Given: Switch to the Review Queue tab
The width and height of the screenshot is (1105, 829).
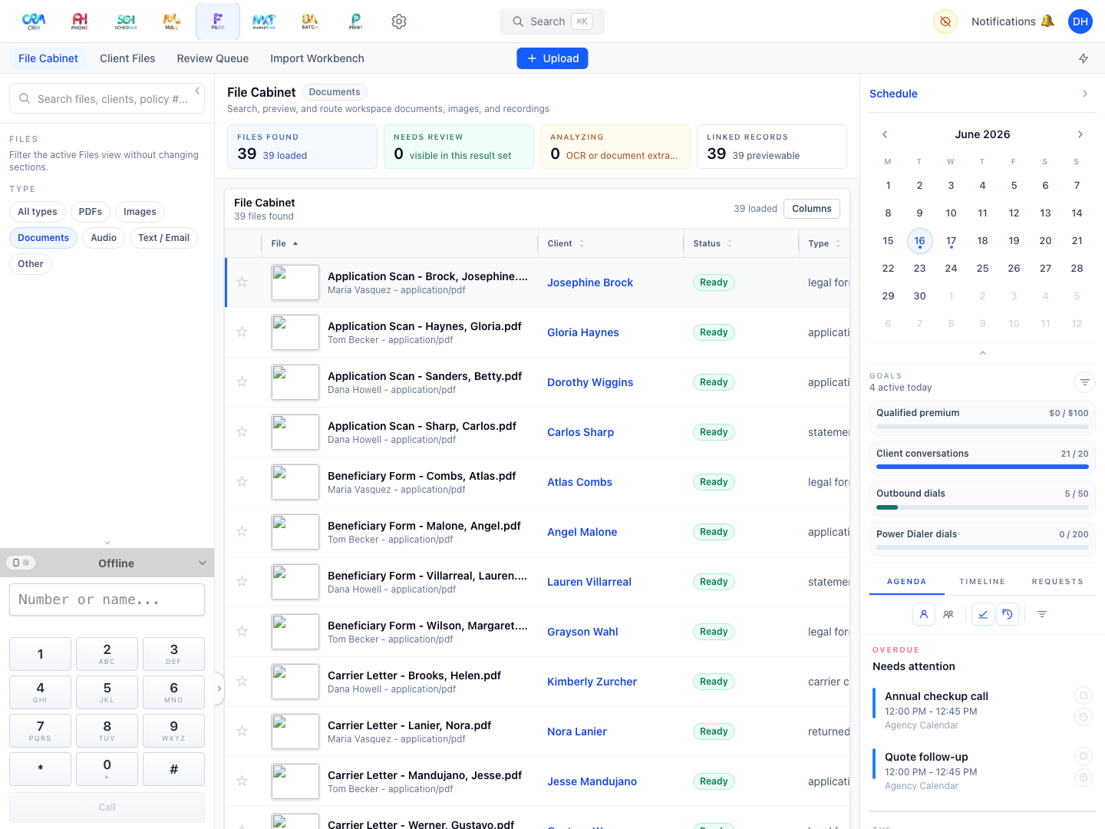Looking at the screenshot, I should coord(213,58).
